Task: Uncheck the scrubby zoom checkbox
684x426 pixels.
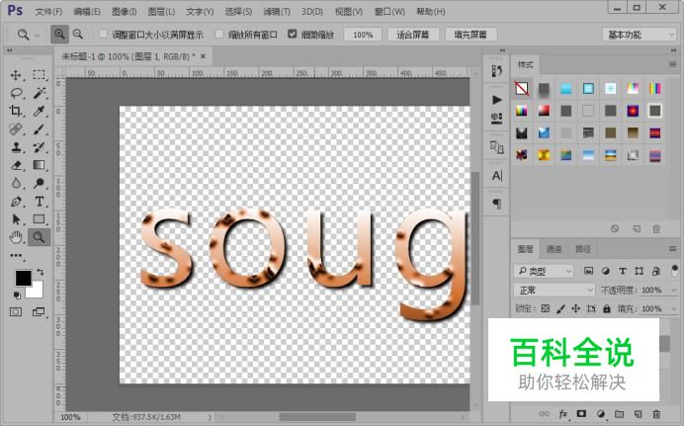Action: click(x=293, y=34)
